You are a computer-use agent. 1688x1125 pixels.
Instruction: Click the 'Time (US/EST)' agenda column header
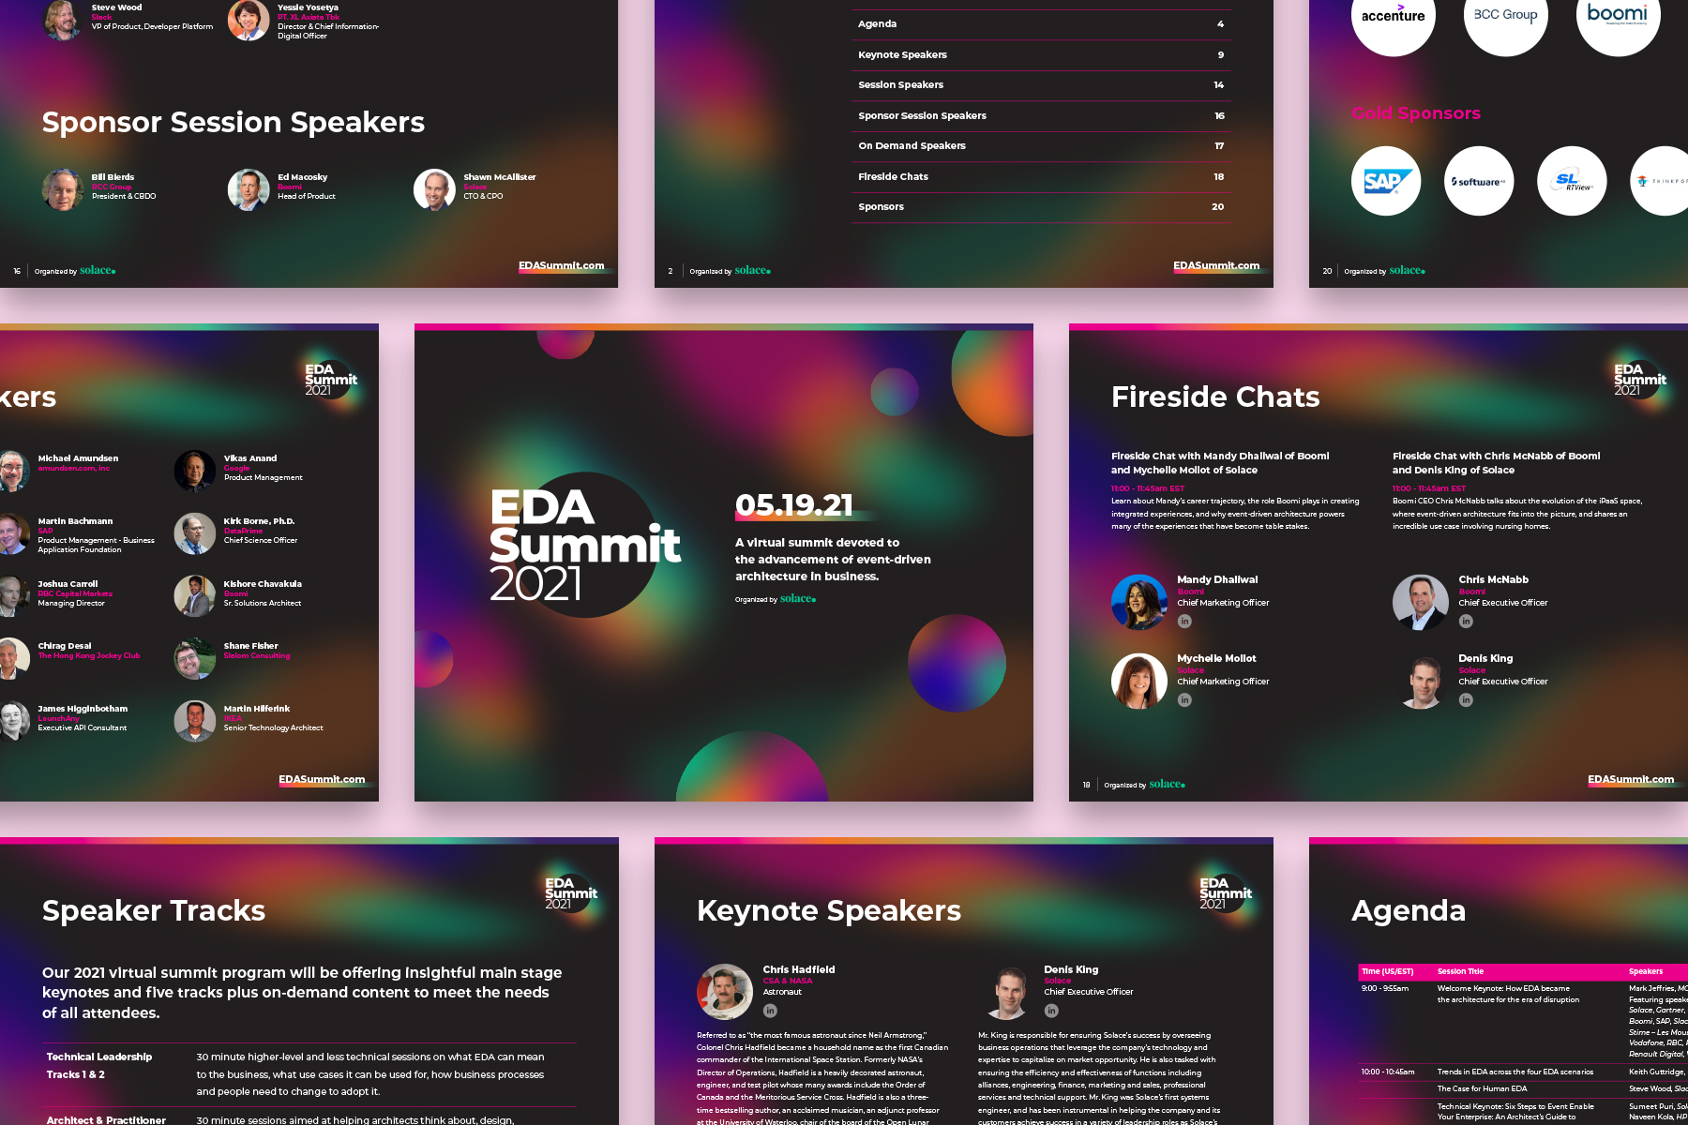tap(1388, 971)
